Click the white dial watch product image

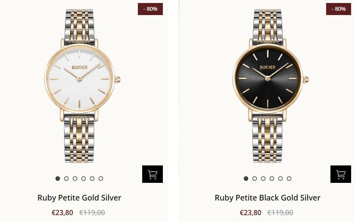[80, 82]
